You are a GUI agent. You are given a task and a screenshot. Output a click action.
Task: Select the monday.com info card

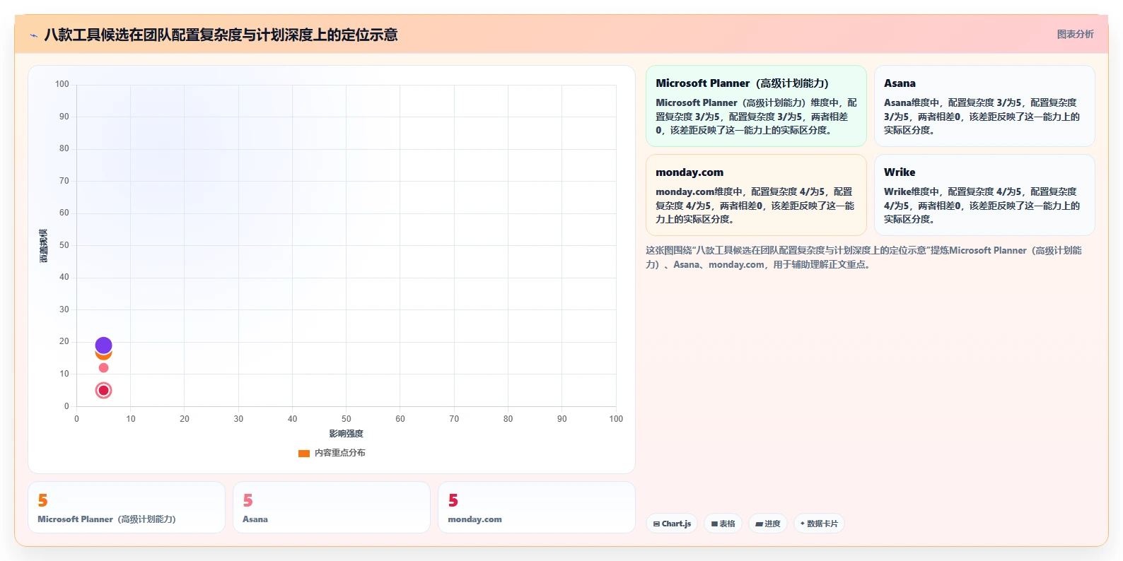coord(756,195)
